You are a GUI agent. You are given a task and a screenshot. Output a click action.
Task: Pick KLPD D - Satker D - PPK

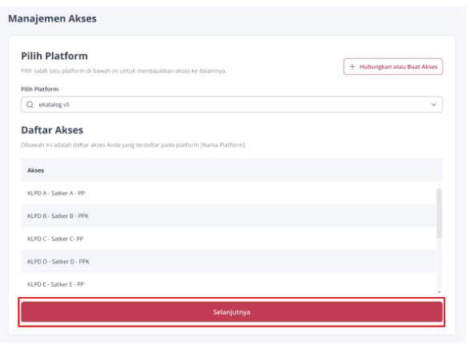pyautogui.click(x=229, y=261)
